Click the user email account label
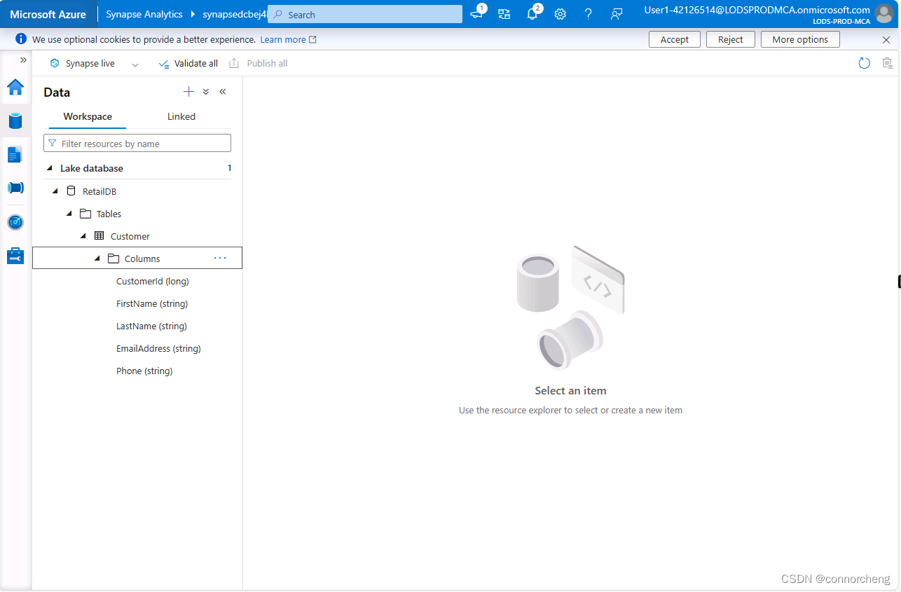Screen dimensions: 901x592 tap(757, 10)
